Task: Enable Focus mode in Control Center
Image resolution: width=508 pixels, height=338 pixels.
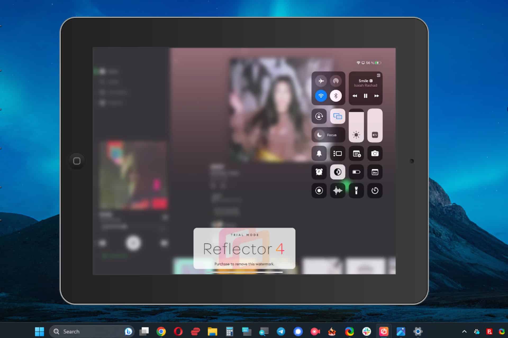Action: tap(328, 135)
